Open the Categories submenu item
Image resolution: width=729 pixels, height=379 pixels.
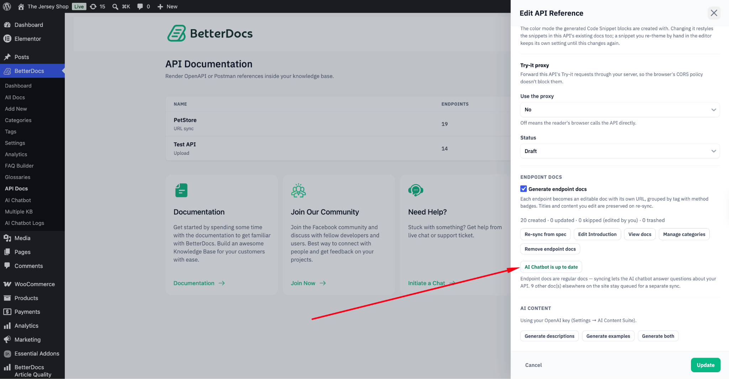(x=18, y=120)
